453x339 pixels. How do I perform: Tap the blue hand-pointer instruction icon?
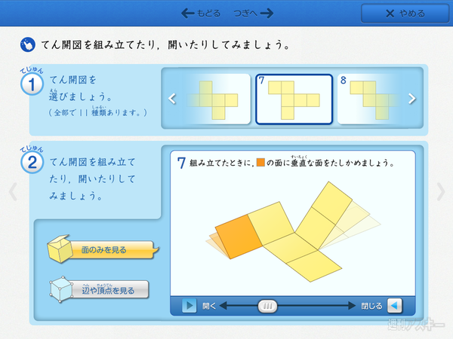point(28,44)
